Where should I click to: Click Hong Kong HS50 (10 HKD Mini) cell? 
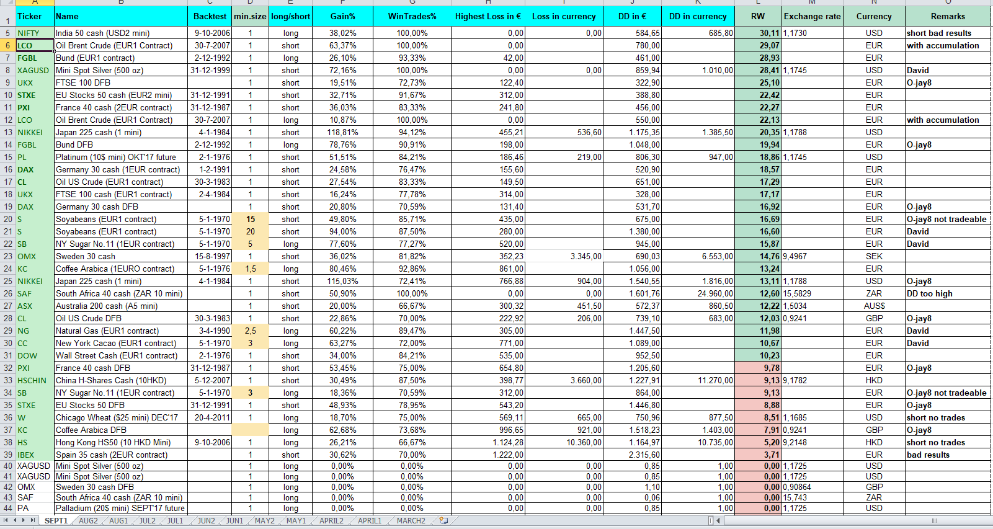pyautogui.click(x=121, y=442)
